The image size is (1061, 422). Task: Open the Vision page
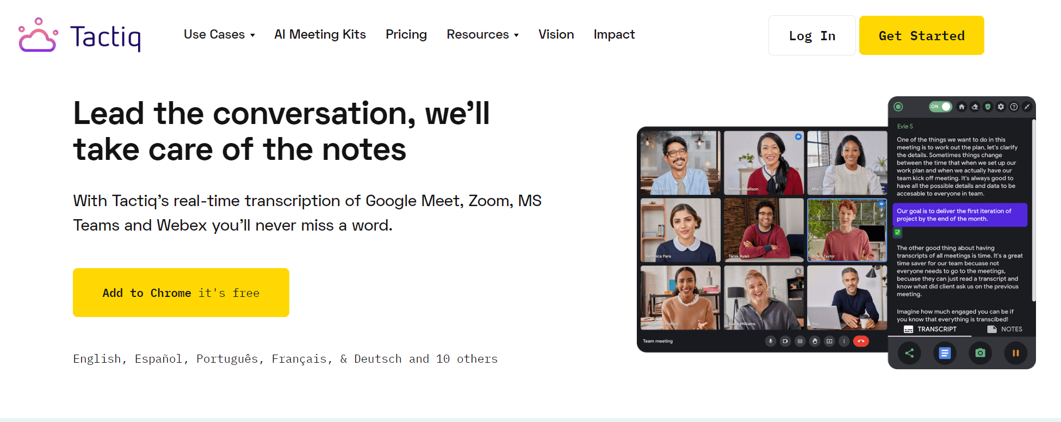tap(556, 34)
